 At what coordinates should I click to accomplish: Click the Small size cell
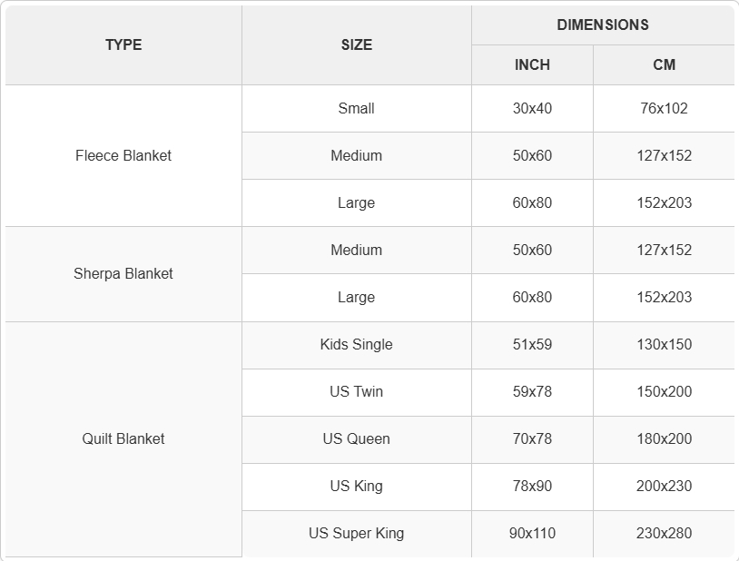tap(357, 108)
